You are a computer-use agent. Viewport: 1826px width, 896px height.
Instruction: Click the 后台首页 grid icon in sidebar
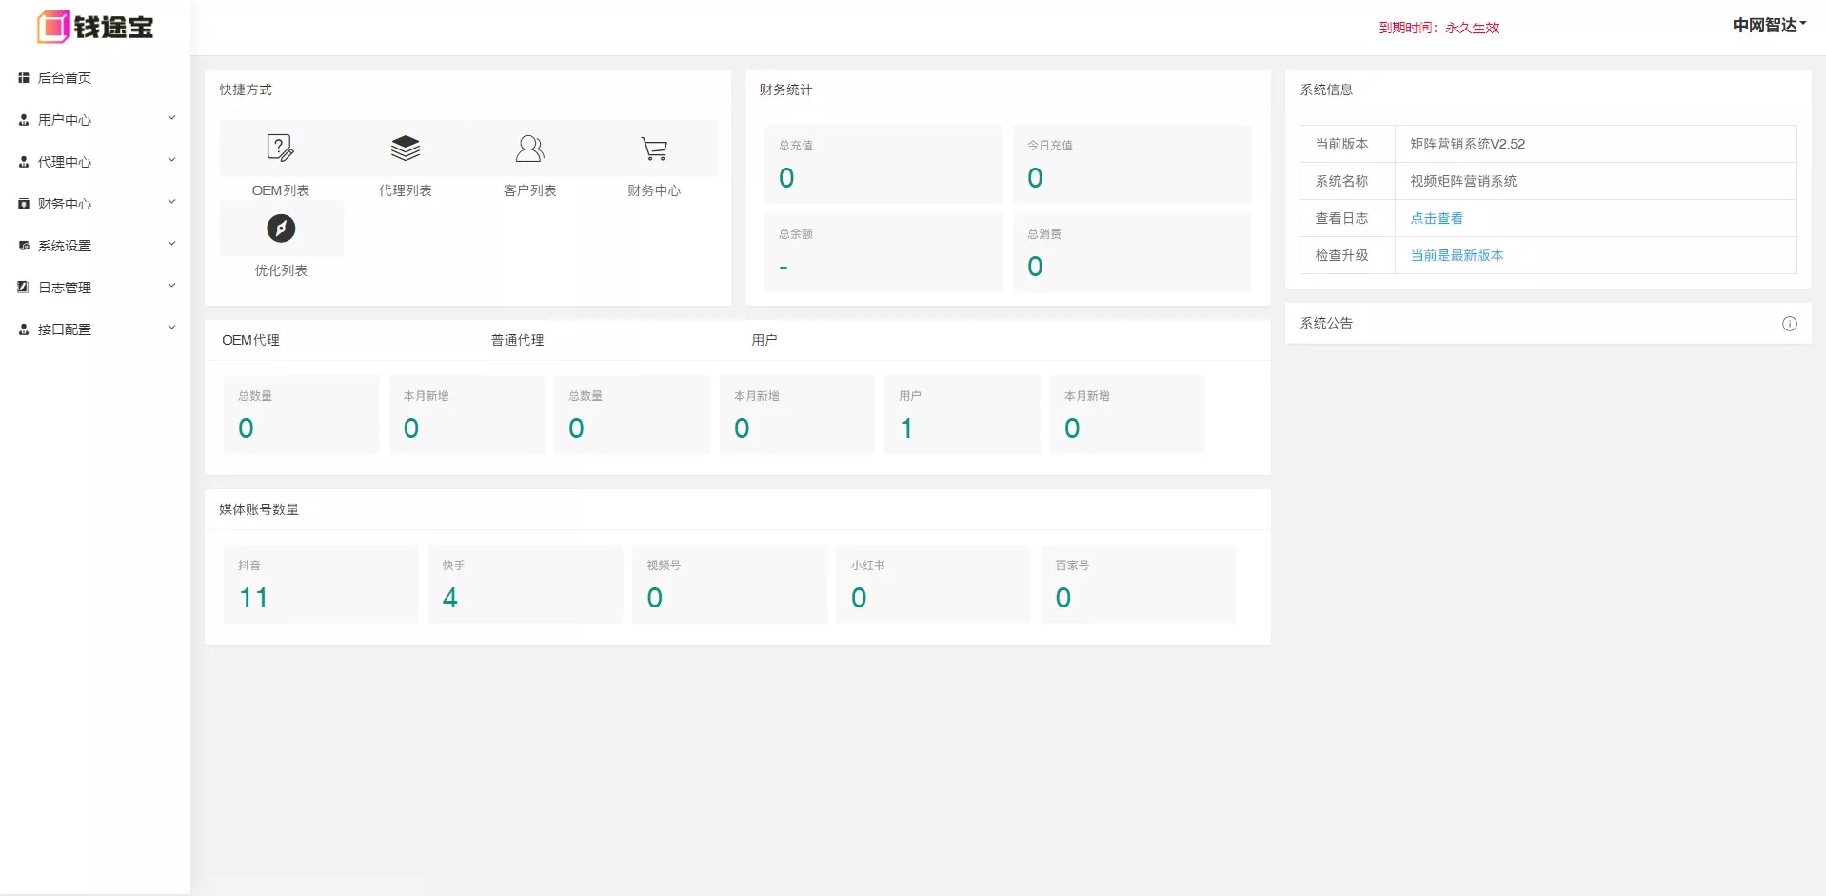coord(24,78)
